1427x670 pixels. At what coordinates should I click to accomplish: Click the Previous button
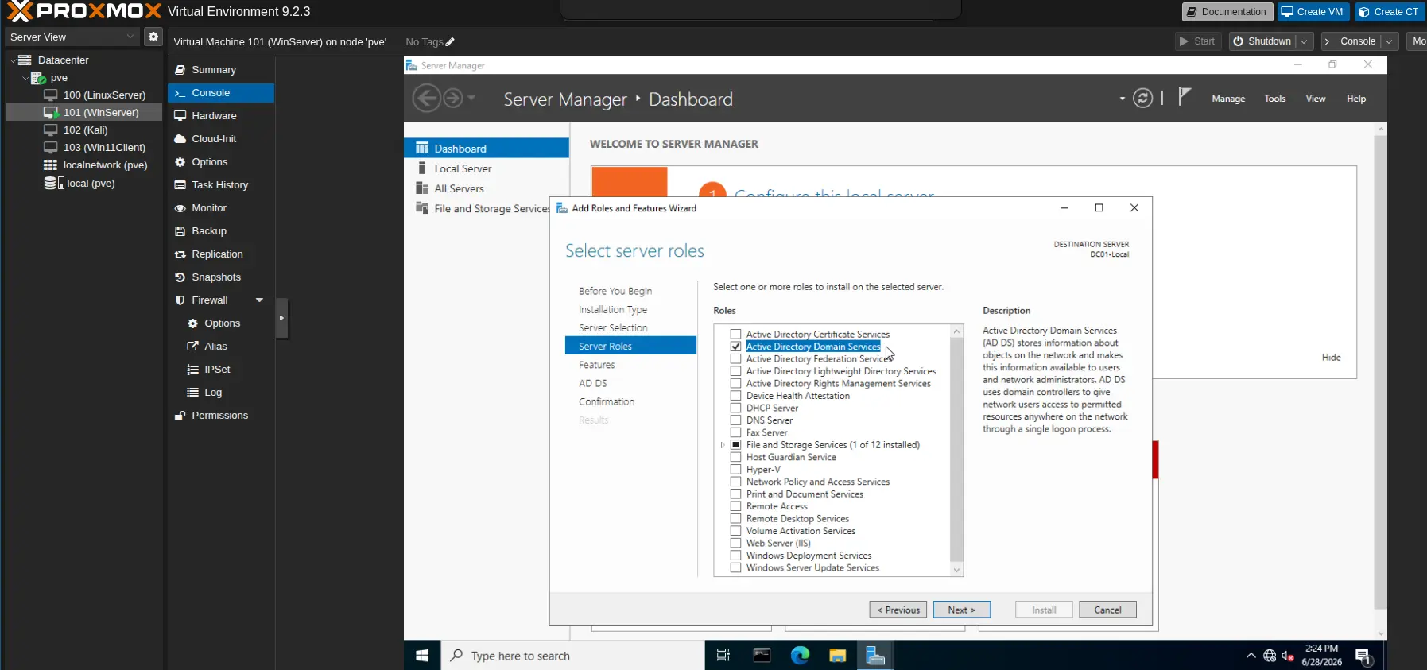pyautogui.click(x=898, y=610)
